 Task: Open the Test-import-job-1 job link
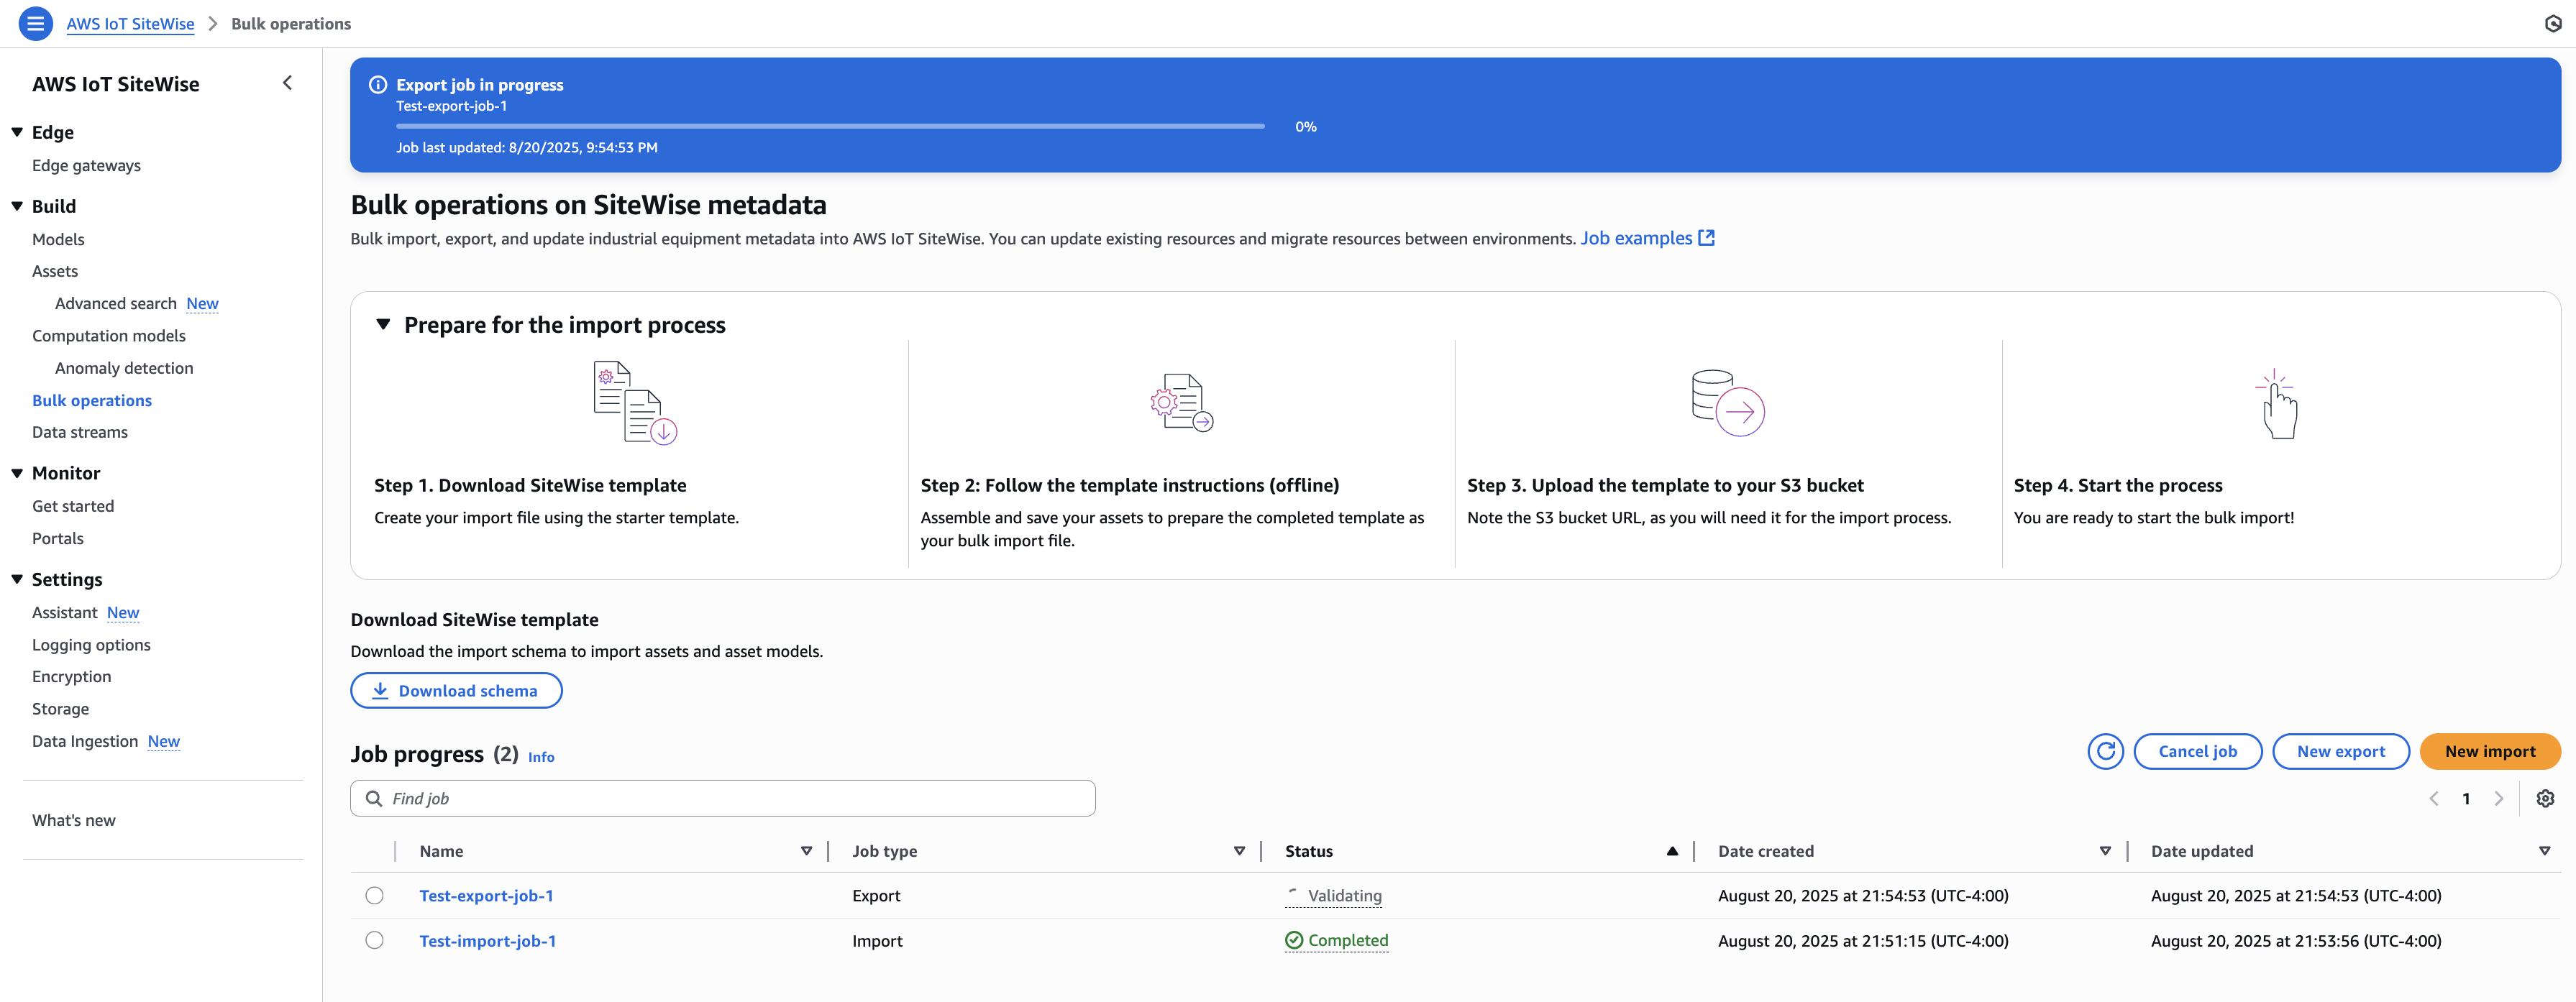coord(487,941)
